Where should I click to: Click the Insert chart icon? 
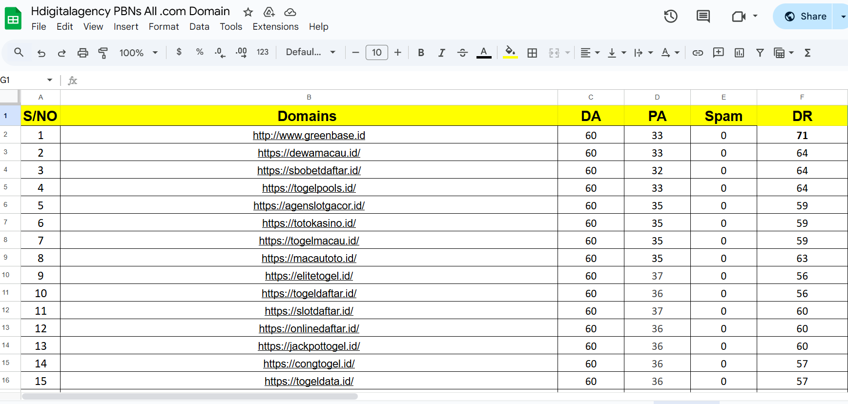pos(739,53)
